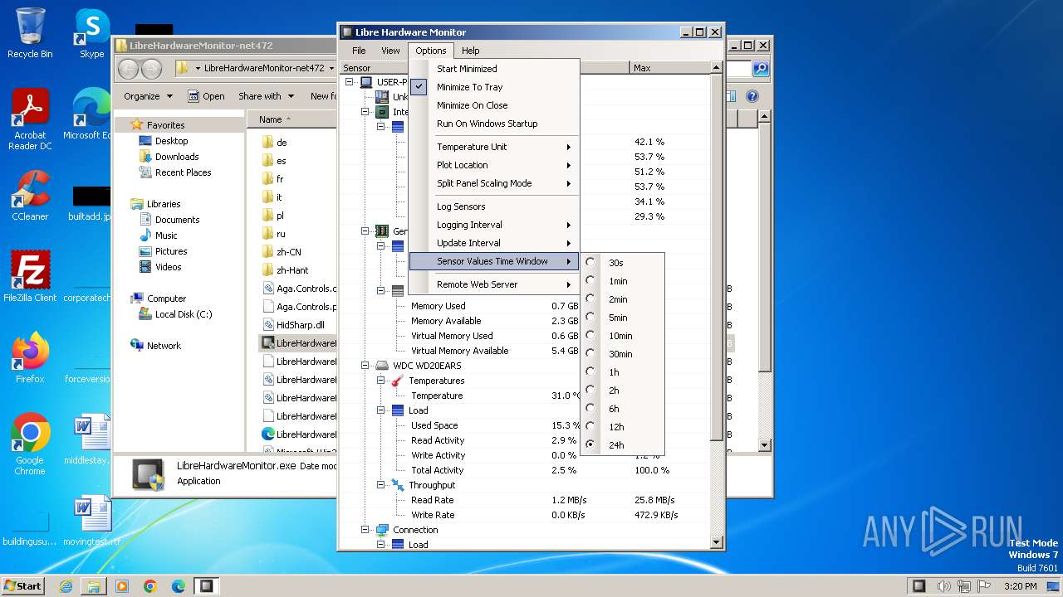This screenshot has height=597, width=1063.
Task: Click Organize in Explorer toolbar
Action: 148,96
